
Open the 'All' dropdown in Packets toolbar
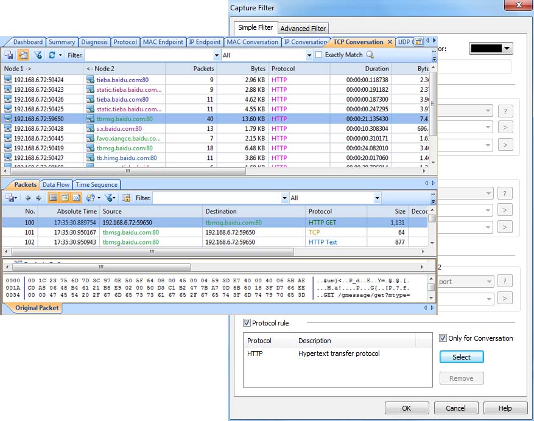click(377, 198)
